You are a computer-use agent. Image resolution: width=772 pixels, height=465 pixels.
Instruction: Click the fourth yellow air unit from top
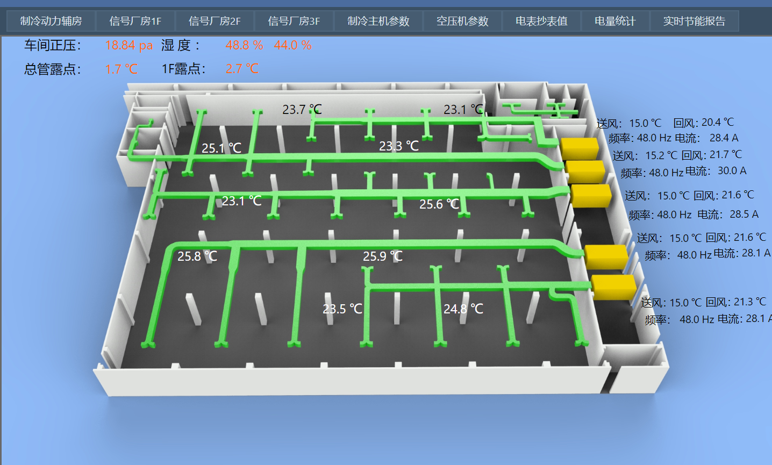coord(606,256)
